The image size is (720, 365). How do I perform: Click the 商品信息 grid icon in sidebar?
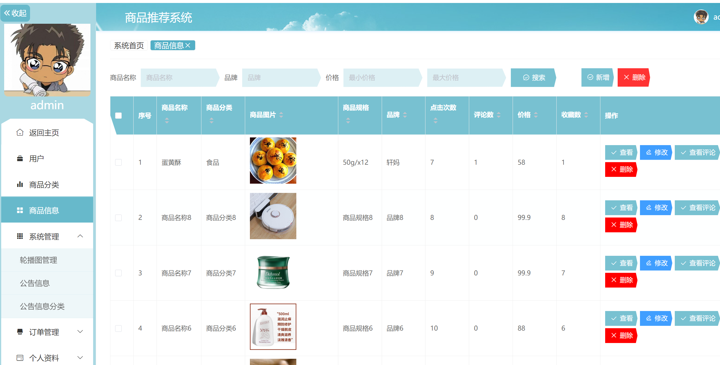pos(20,210)
